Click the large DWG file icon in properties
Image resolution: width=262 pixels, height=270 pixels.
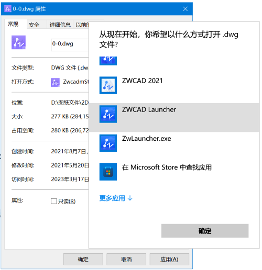(x=18, y=42)
